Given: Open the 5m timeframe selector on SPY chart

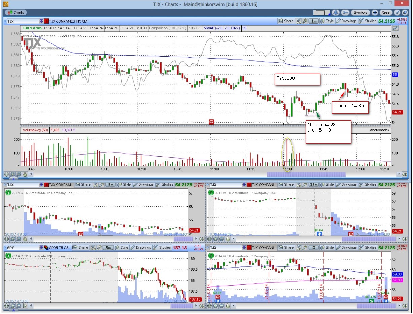Looking at the screenshot, I should pyautogui.click(x=108, y=248).
